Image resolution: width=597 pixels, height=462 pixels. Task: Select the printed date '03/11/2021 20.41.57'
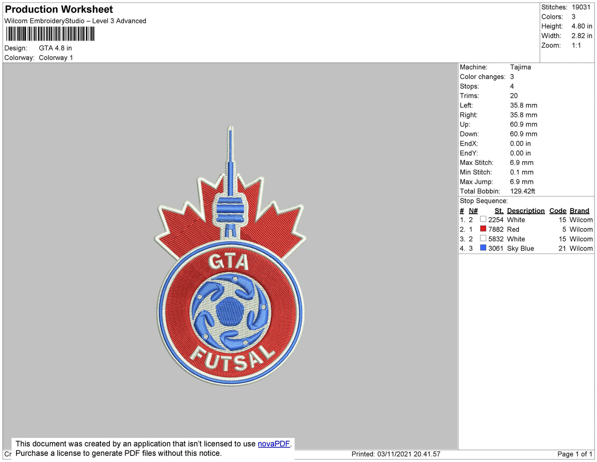[x=409, y=454]
